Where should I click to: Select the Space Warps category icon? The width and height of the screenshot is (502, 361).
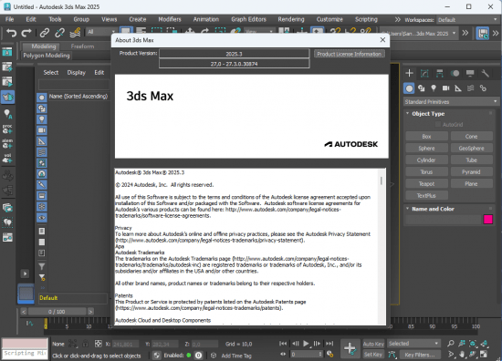tap(470, 88)
